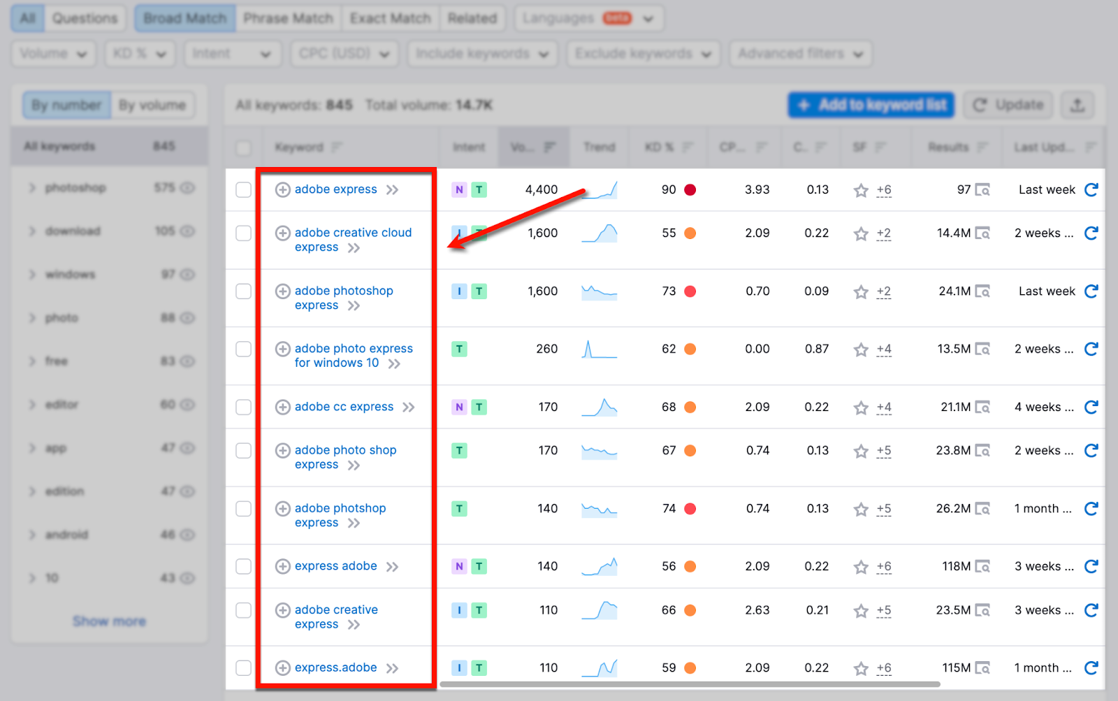Switch to the All tab
Viewport: 1118px width, 701px height.
point(27,18)
